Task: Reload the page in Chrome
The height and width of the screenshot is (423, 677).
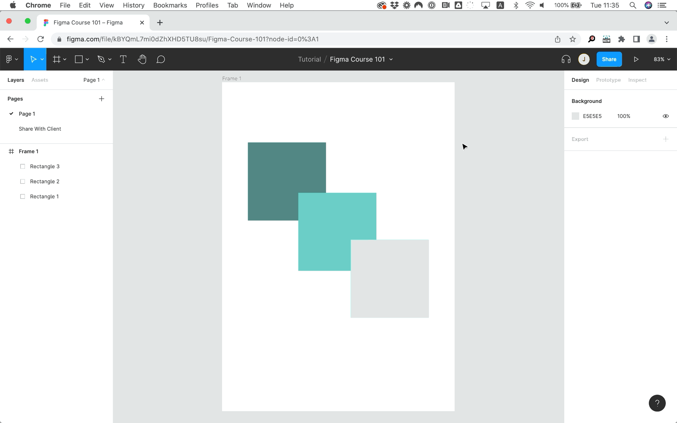Action: tap(41, 39)
